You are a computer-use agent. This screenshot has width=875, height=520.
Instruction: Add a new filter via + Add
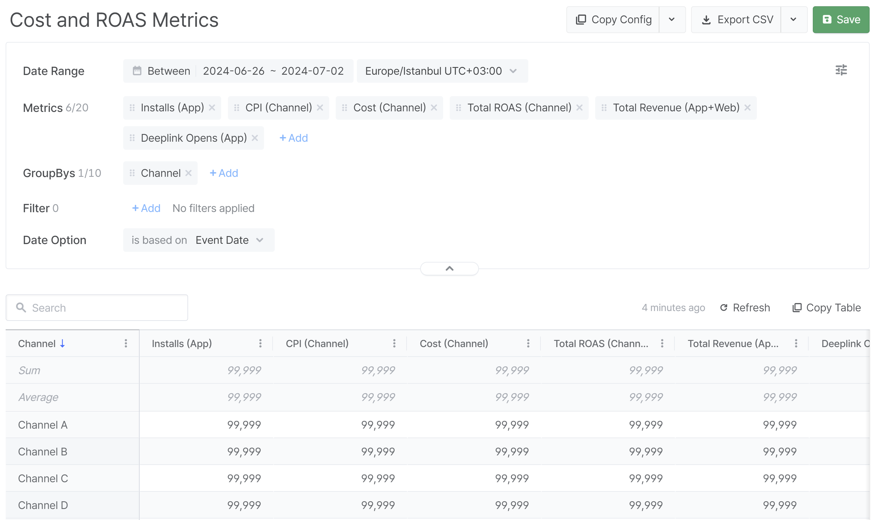click(x=146, y=208)
